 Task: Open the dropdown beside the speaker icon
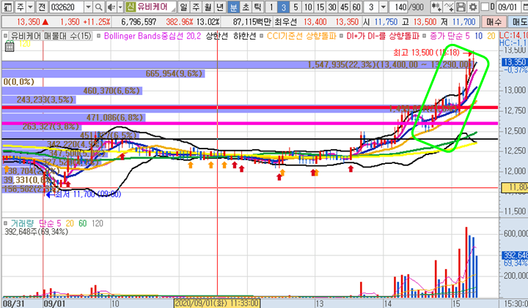[120, 7]
